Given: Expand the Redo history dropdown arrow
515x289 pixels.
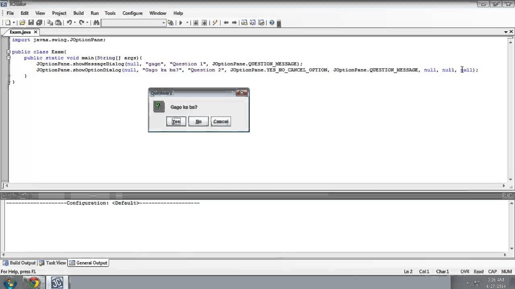Looking at the screenshot, I should click(x=87, y=23).
